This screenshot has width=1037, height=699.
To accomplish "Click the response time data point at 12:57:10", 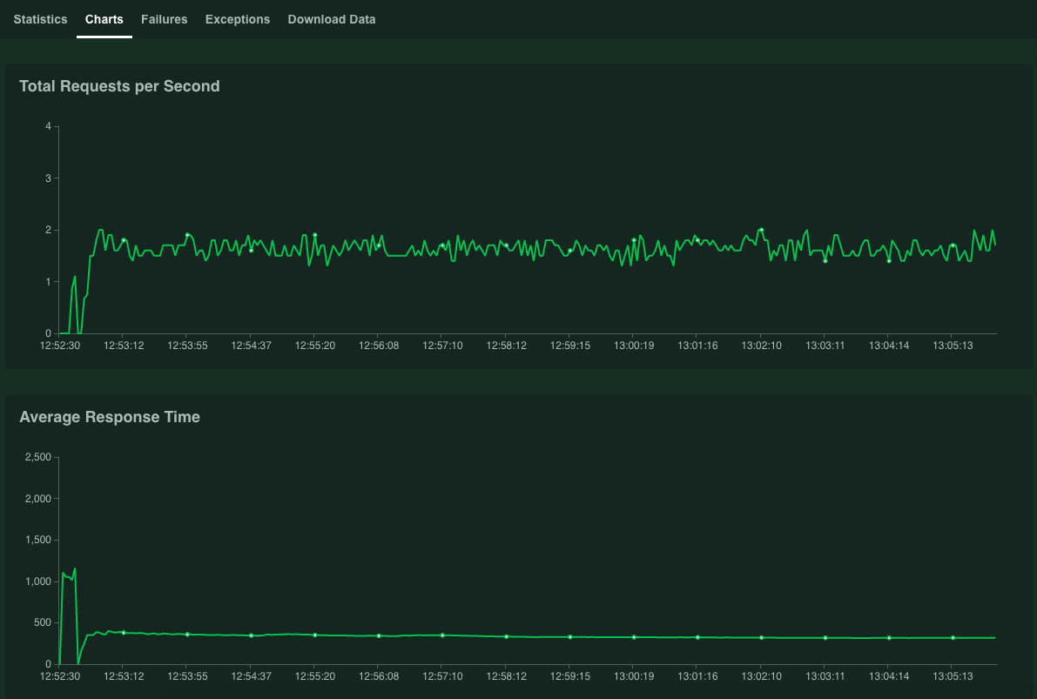I will [441, 635].
